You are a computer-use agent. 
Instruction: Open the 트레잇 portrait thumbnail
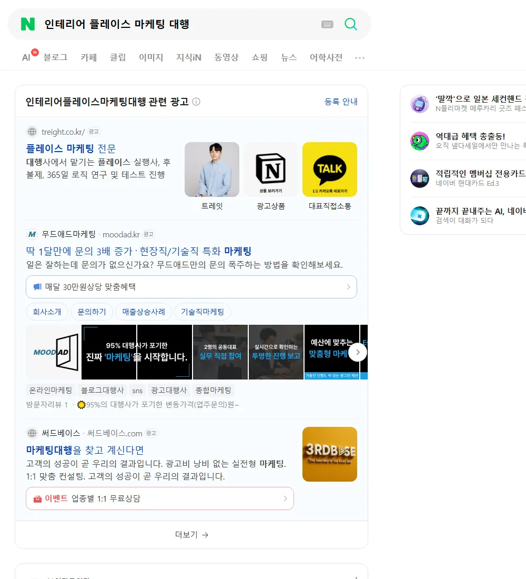(x=212, y=169)
